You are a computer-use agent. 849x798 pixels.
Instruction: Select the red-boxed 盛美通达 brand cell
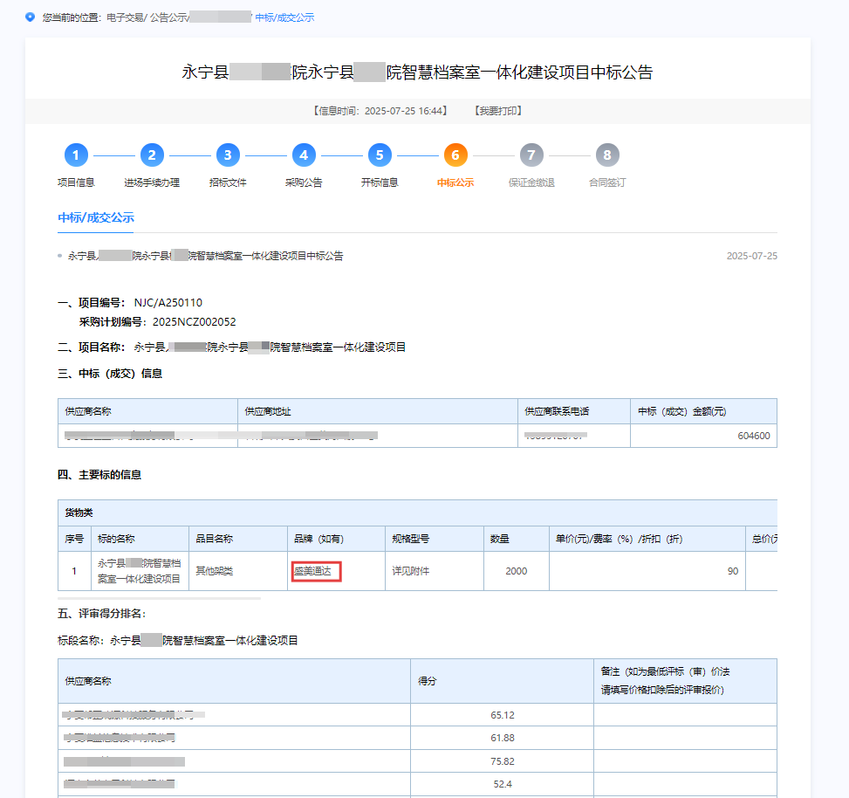coord(316,570)
